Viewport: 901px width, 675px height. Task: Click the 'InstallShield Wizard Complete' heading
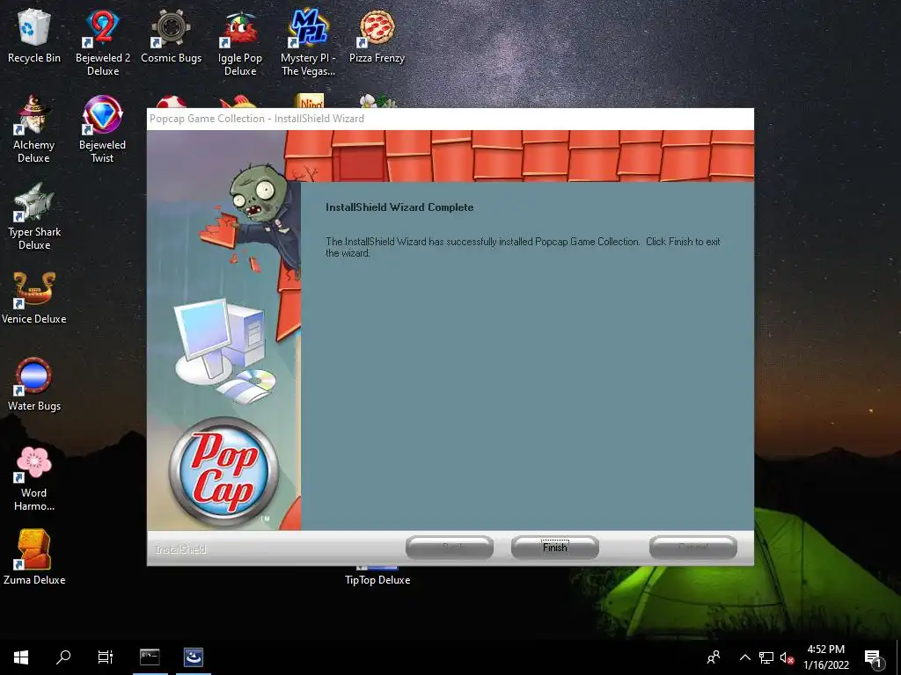(399, 207)
